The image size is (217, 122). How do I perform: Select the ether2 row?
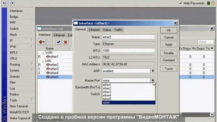[55, 65]
